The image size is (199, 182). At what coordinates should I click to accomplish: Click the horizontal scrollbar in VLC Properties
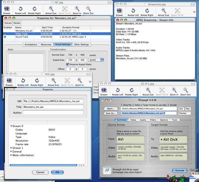(x=43, y=165)
